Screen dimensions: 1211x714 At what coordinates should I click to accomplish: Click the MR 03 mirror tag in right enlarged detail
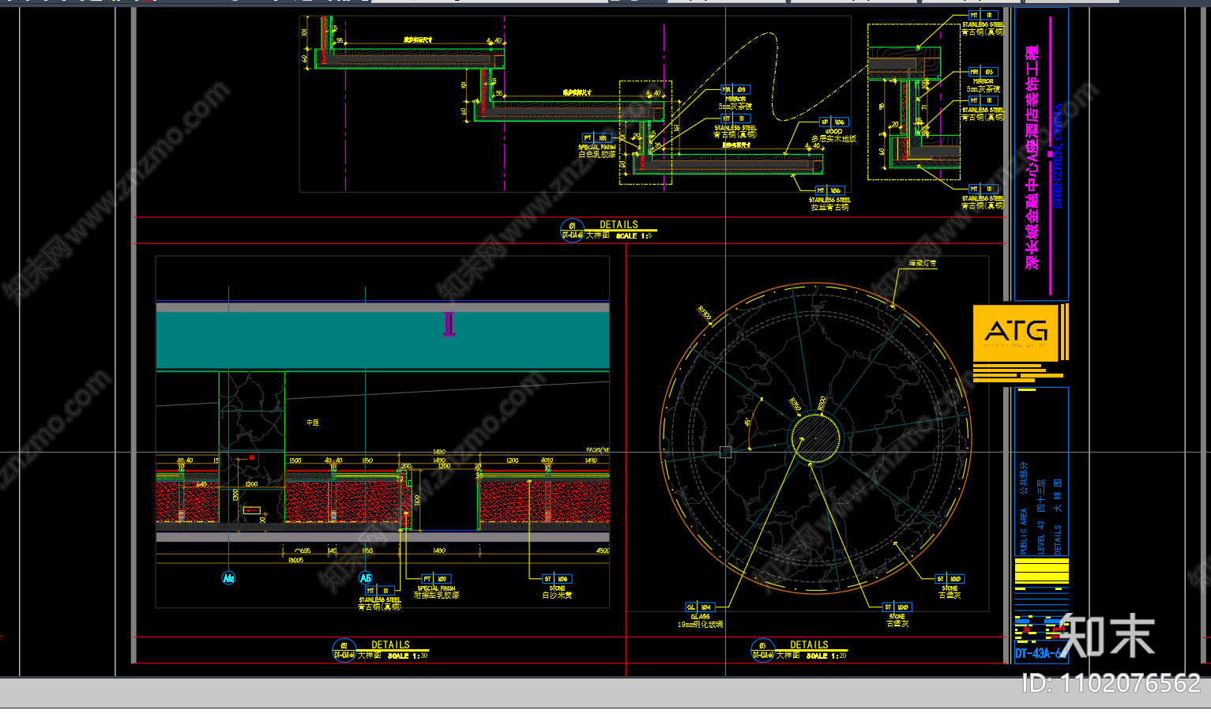[982, 72]
